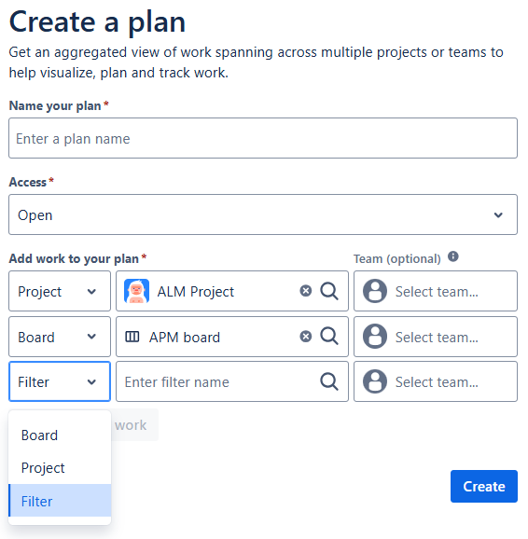
Task: Choose Project from the dropdown list
Action: (60, 468)
